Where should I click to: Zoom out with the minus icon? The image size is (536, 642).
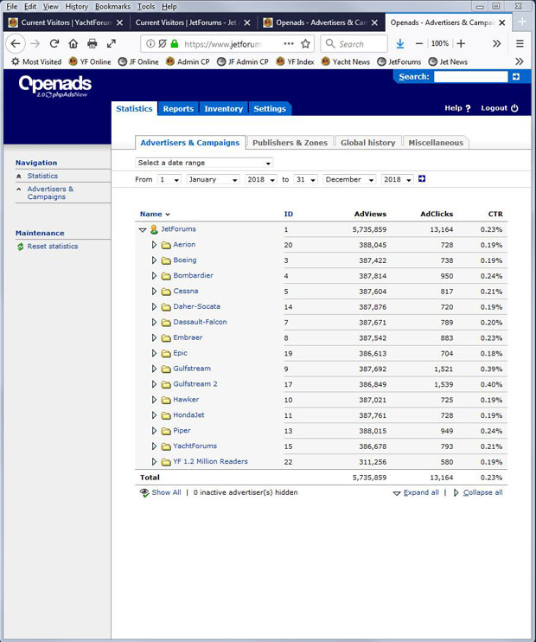(419, 43)
